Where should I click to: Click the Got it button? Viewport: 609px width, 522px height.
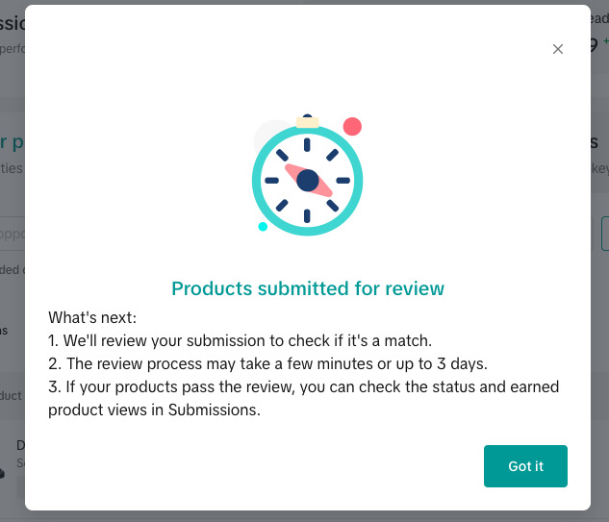coord(525,466)
